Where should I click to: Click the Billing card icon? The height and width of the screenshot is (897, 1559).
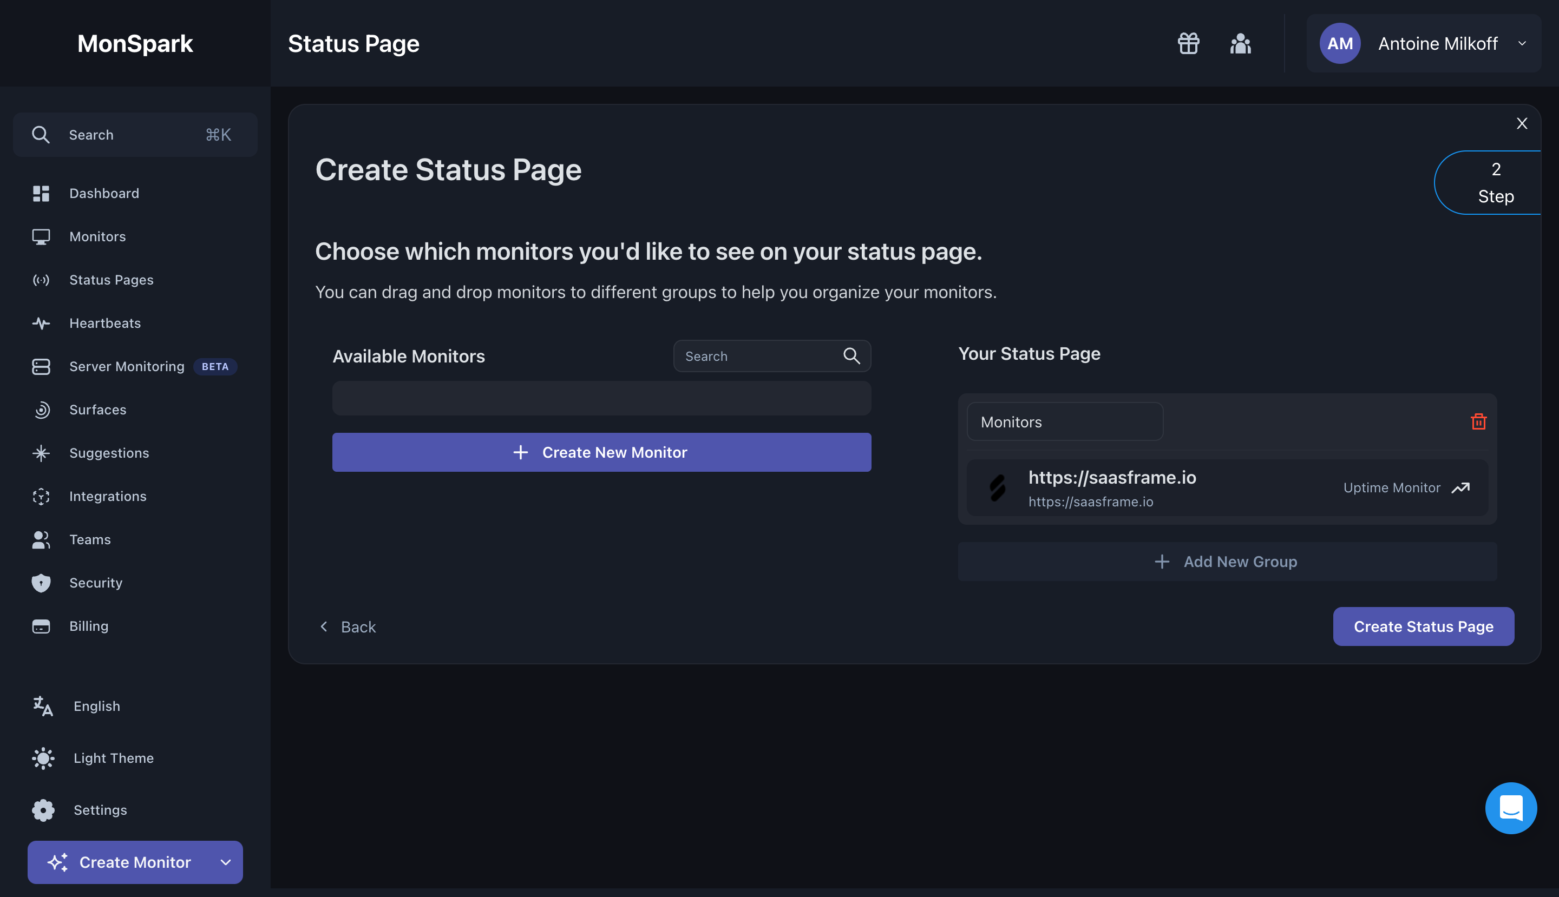point(41,626)
